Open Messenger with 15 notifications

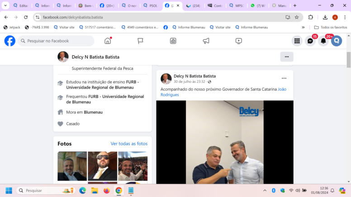coord(310,41)
